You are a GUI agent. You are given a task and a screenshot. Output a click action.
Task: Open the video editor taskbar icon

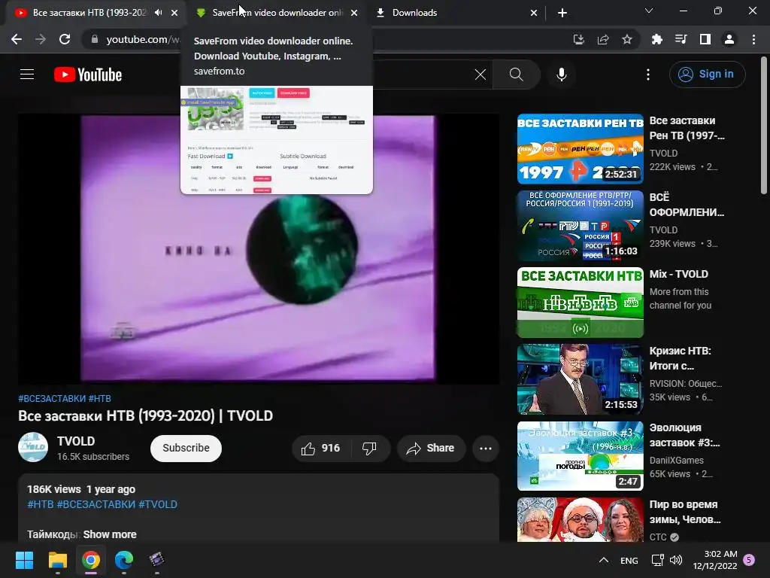pos(156,560)
